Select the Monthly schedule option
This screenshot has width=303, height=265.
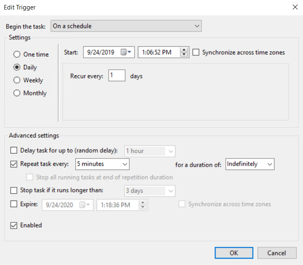click(x=17, y=93)
